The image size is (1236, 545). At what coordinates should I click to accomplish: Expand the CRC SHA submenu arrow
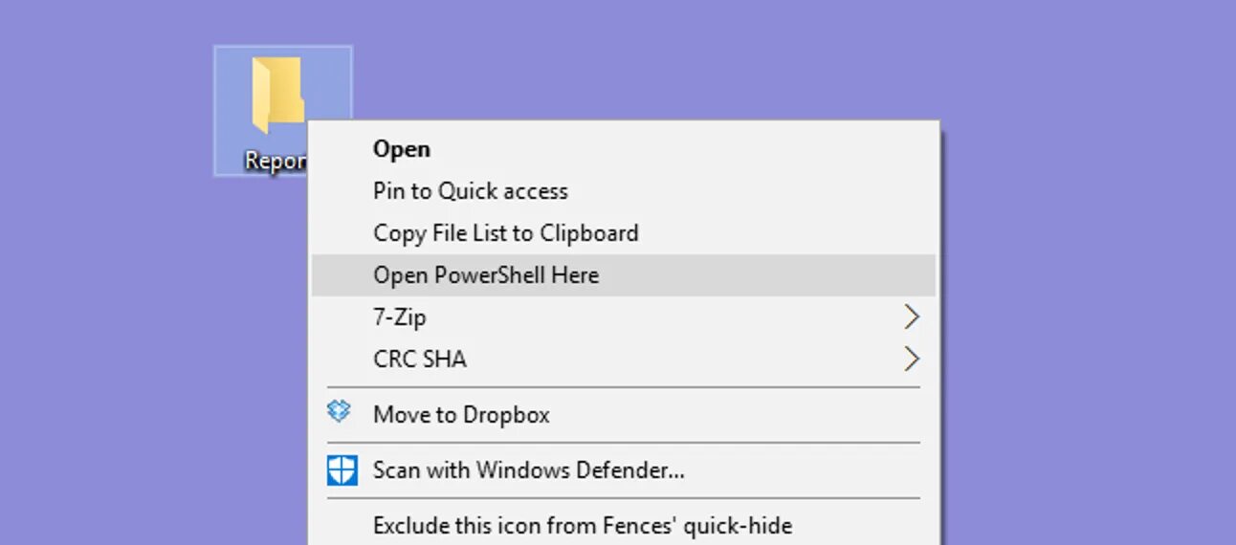tap(912, 360)
